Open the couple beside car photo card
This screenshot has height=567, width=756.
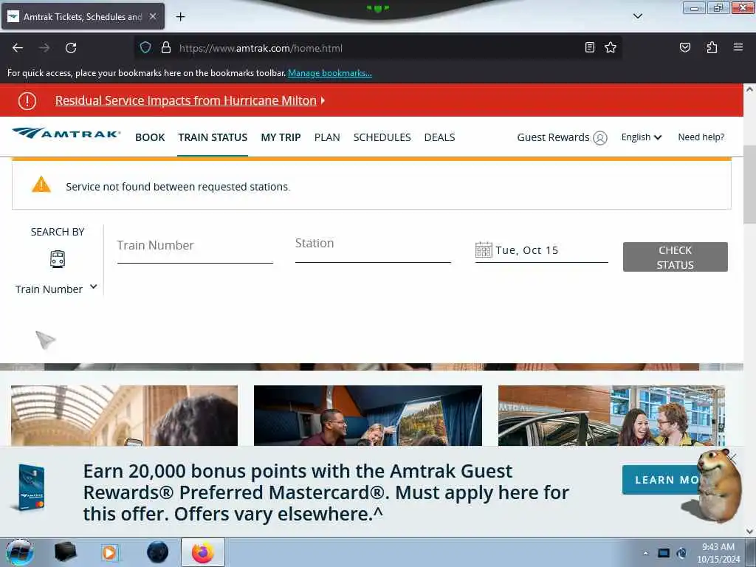click(611, 415)
